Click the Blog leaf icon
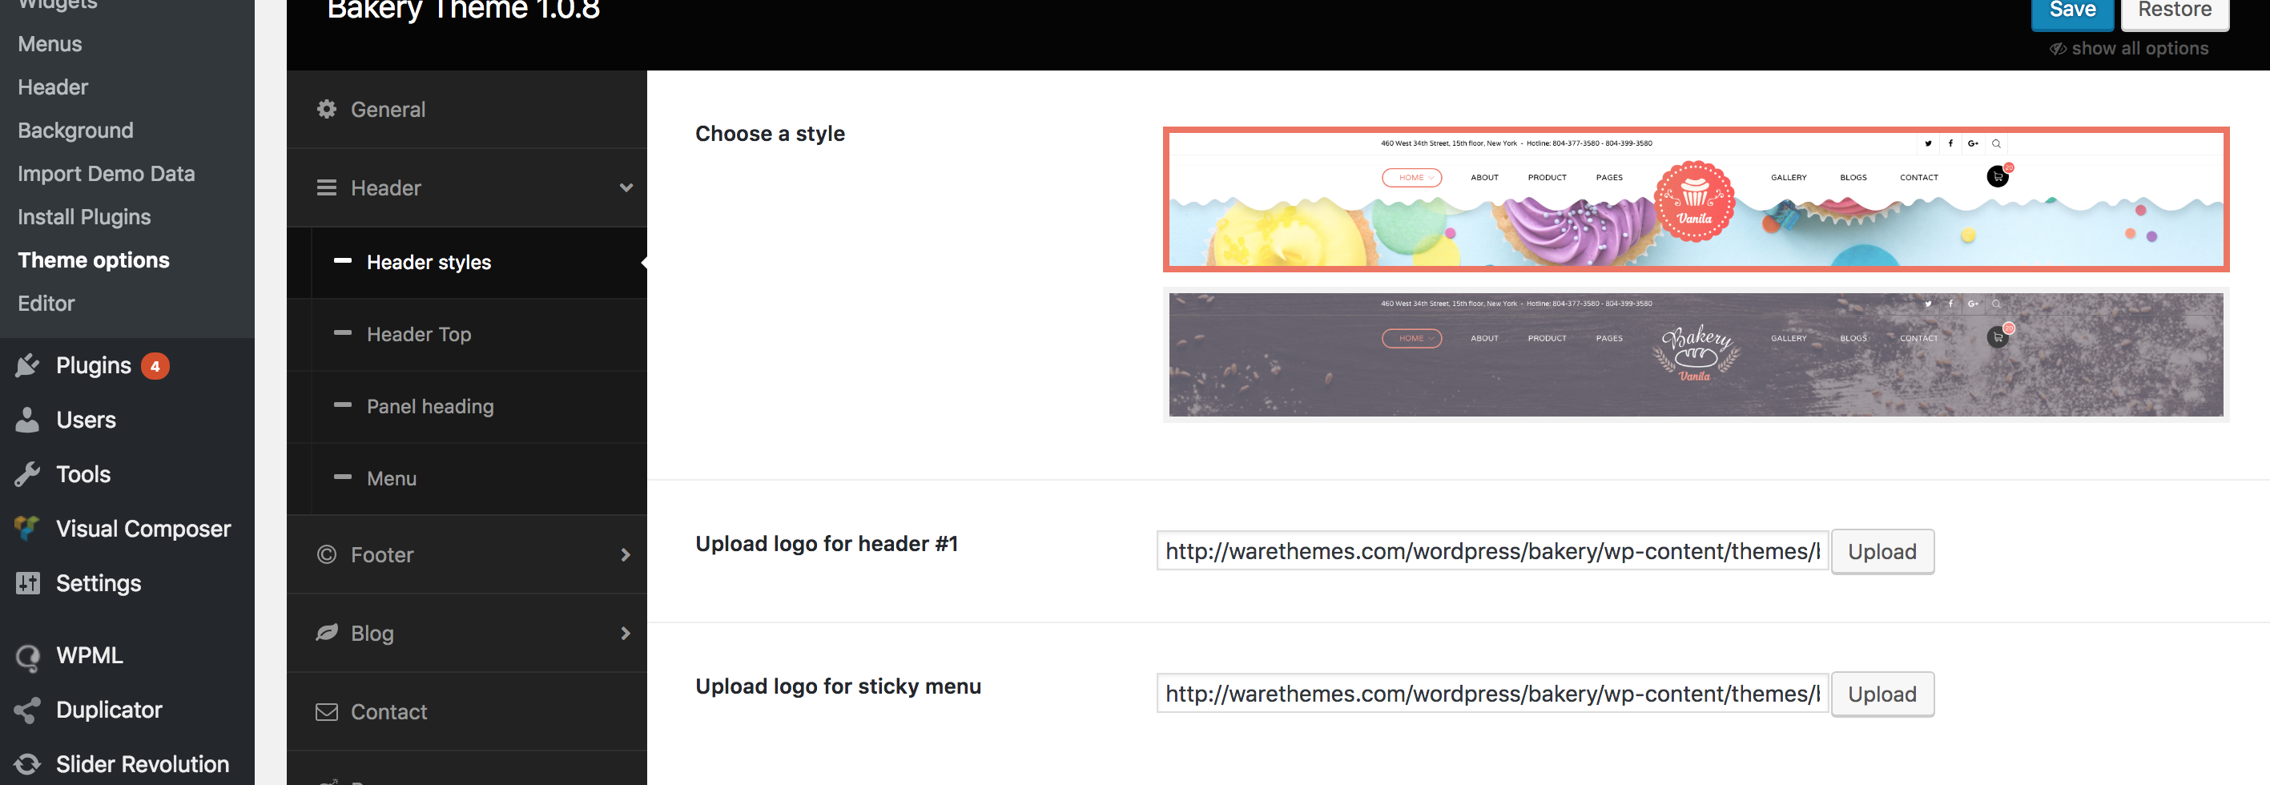The width and height of the screenshot is (2270, 785). coord(327,633)
